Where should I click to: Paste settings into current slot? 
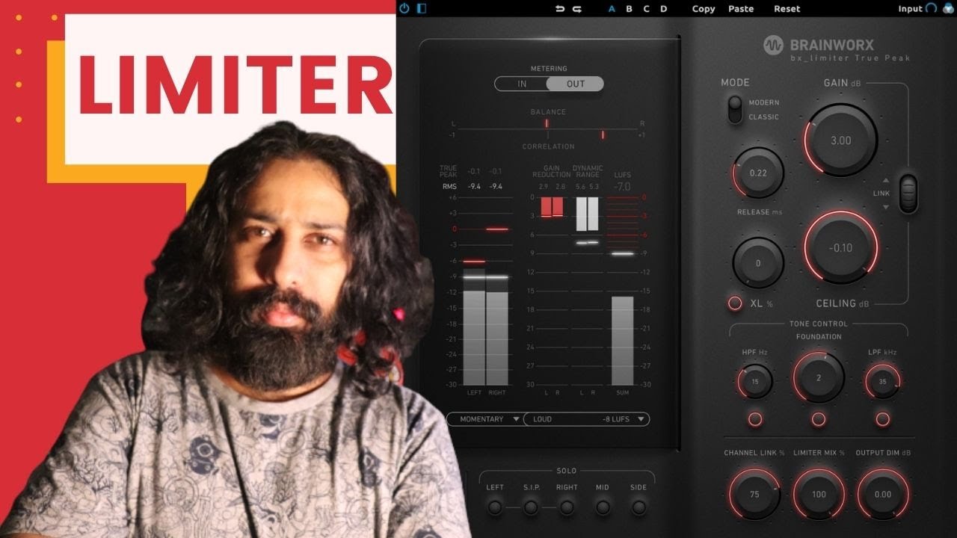coord(741,9)
